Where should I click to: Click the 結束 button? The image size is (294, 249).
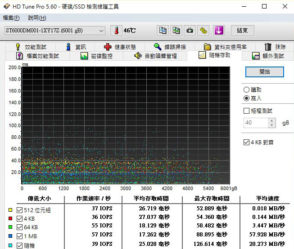coord(242,31)
